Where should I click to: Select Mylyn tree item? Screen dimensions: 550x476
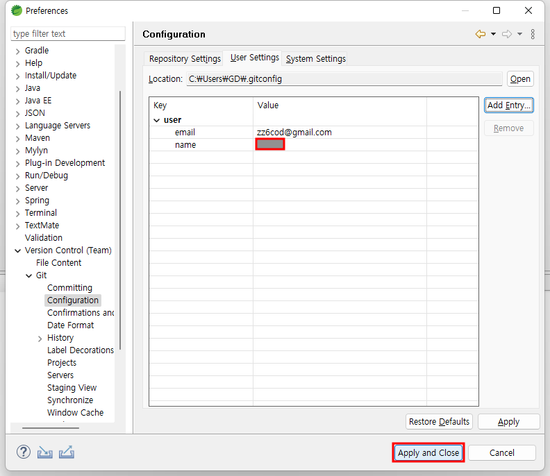pyautogui.click(x=36, y=151)
